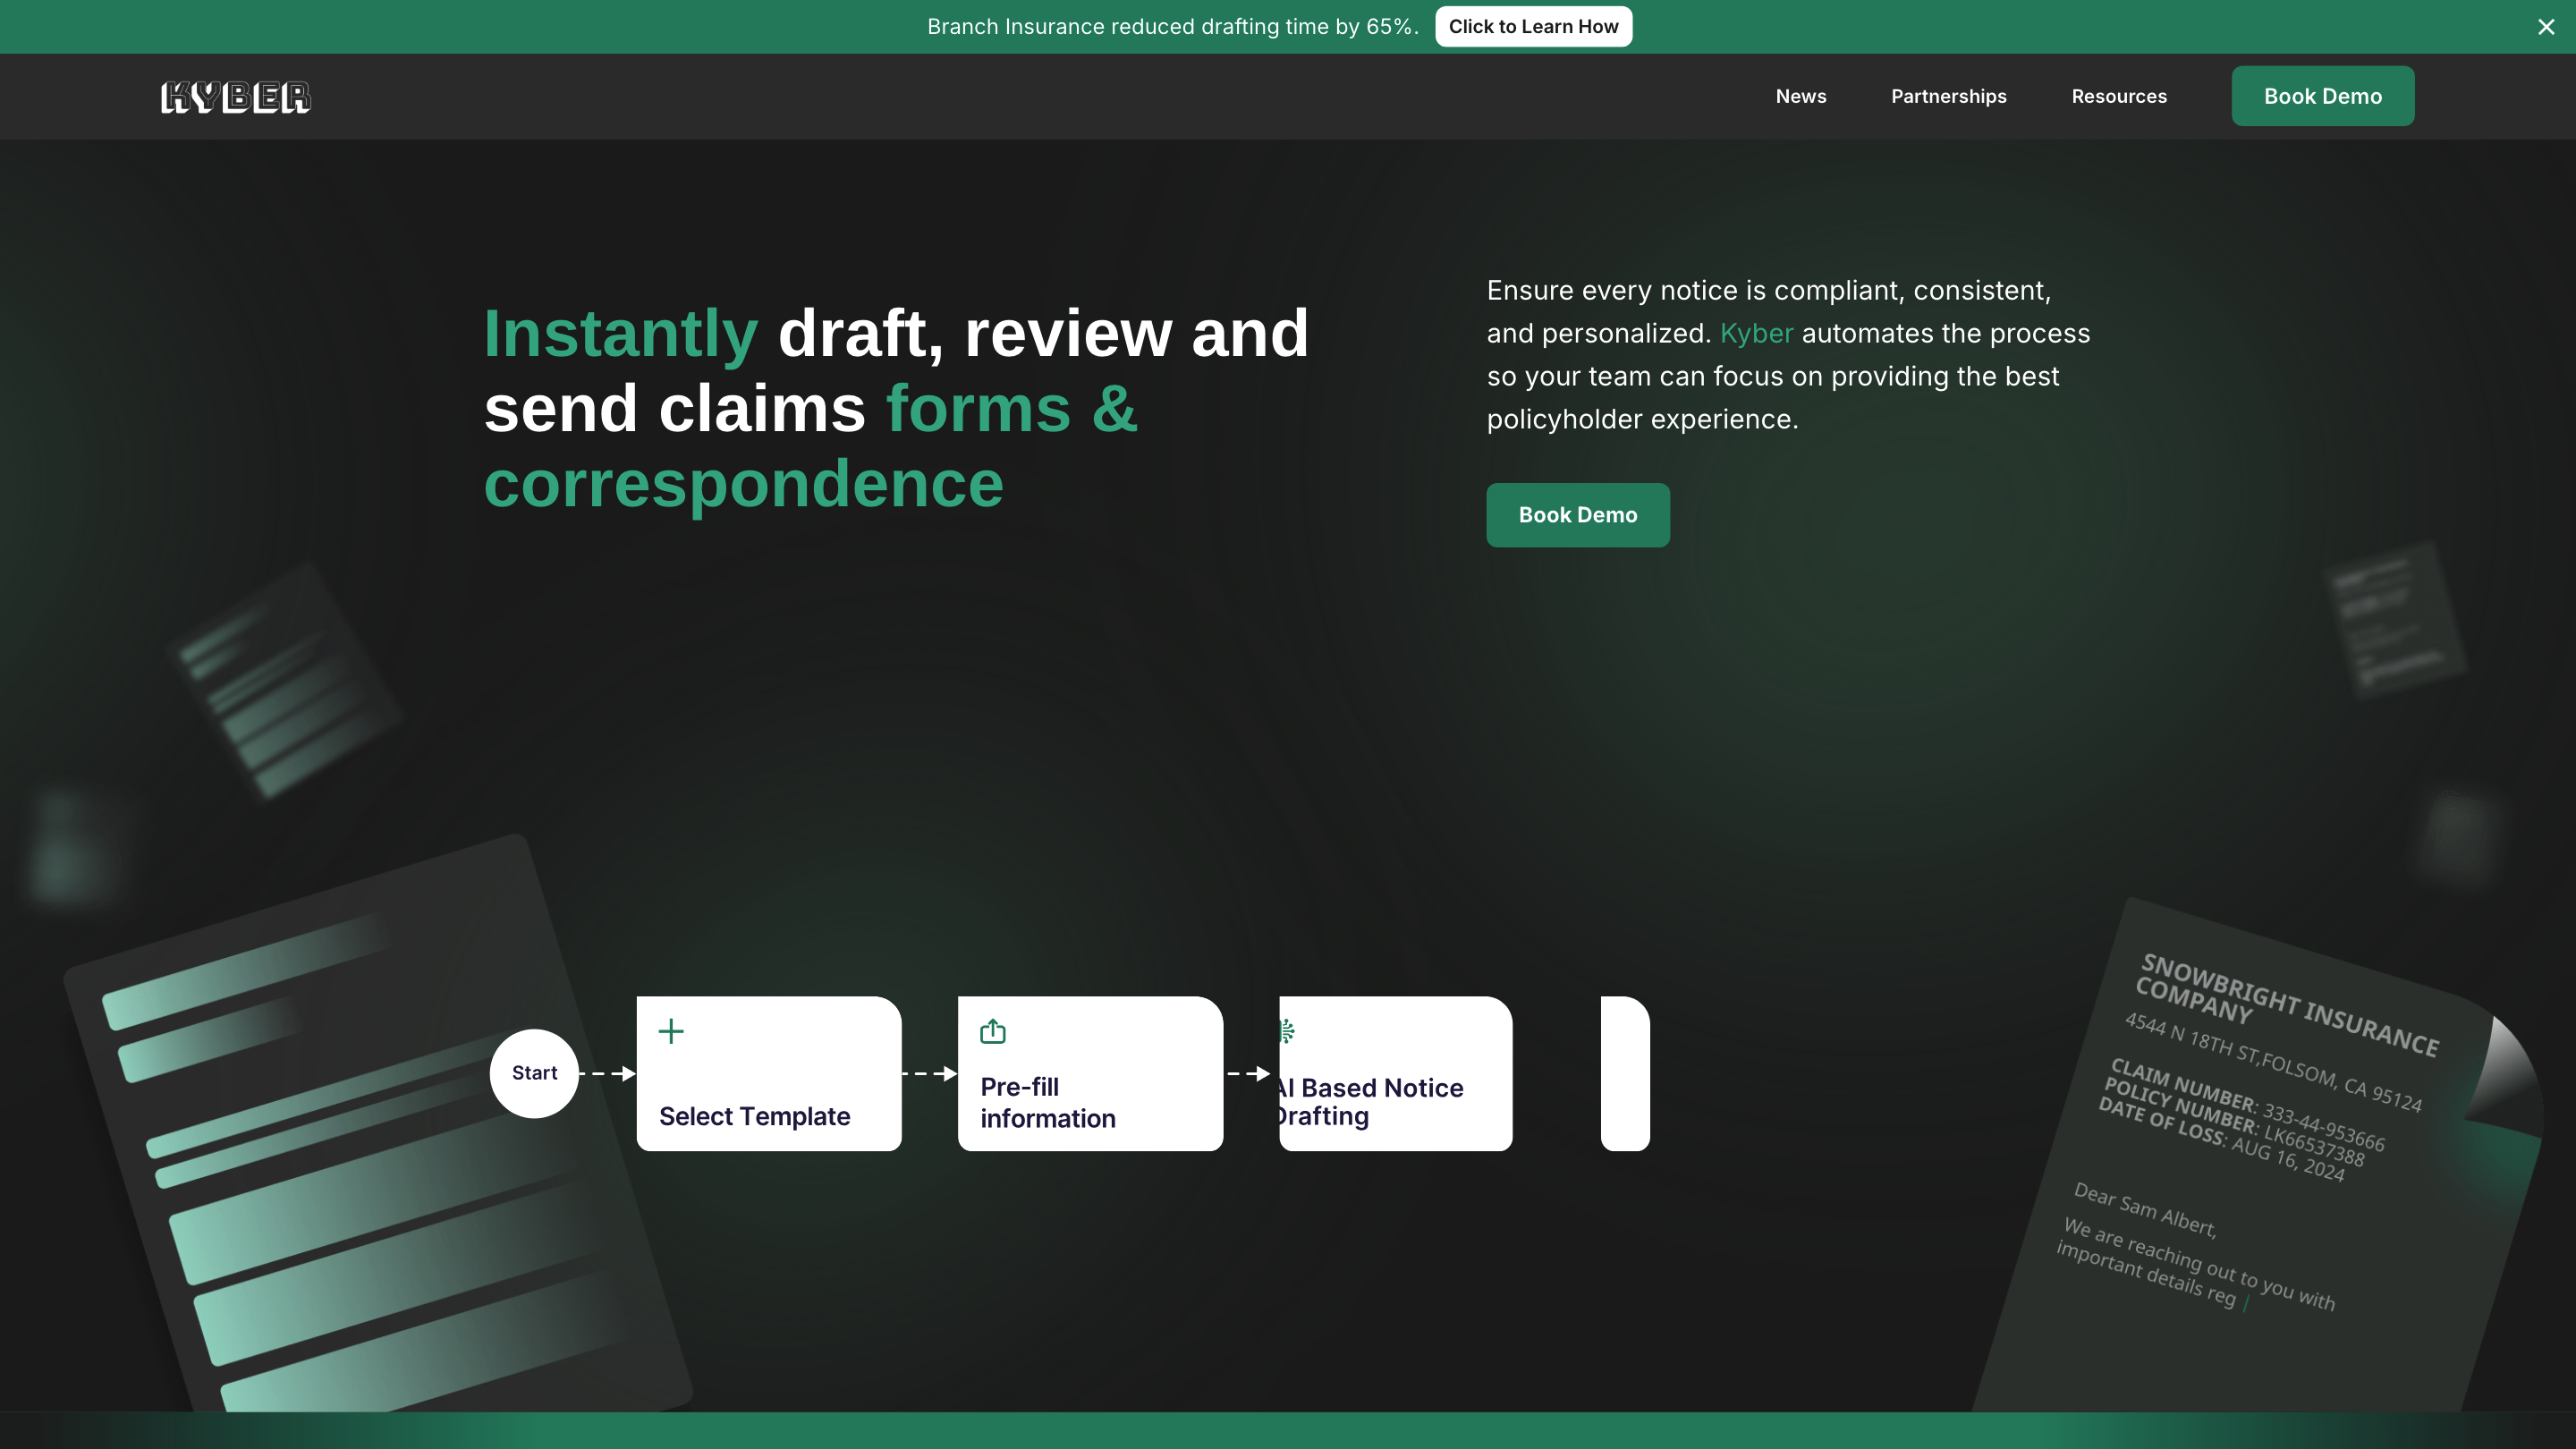The height and width of the screenshot is (1449, 2576).
Task: Click the Start circle in workflow
Action: tap(534, 1073)
